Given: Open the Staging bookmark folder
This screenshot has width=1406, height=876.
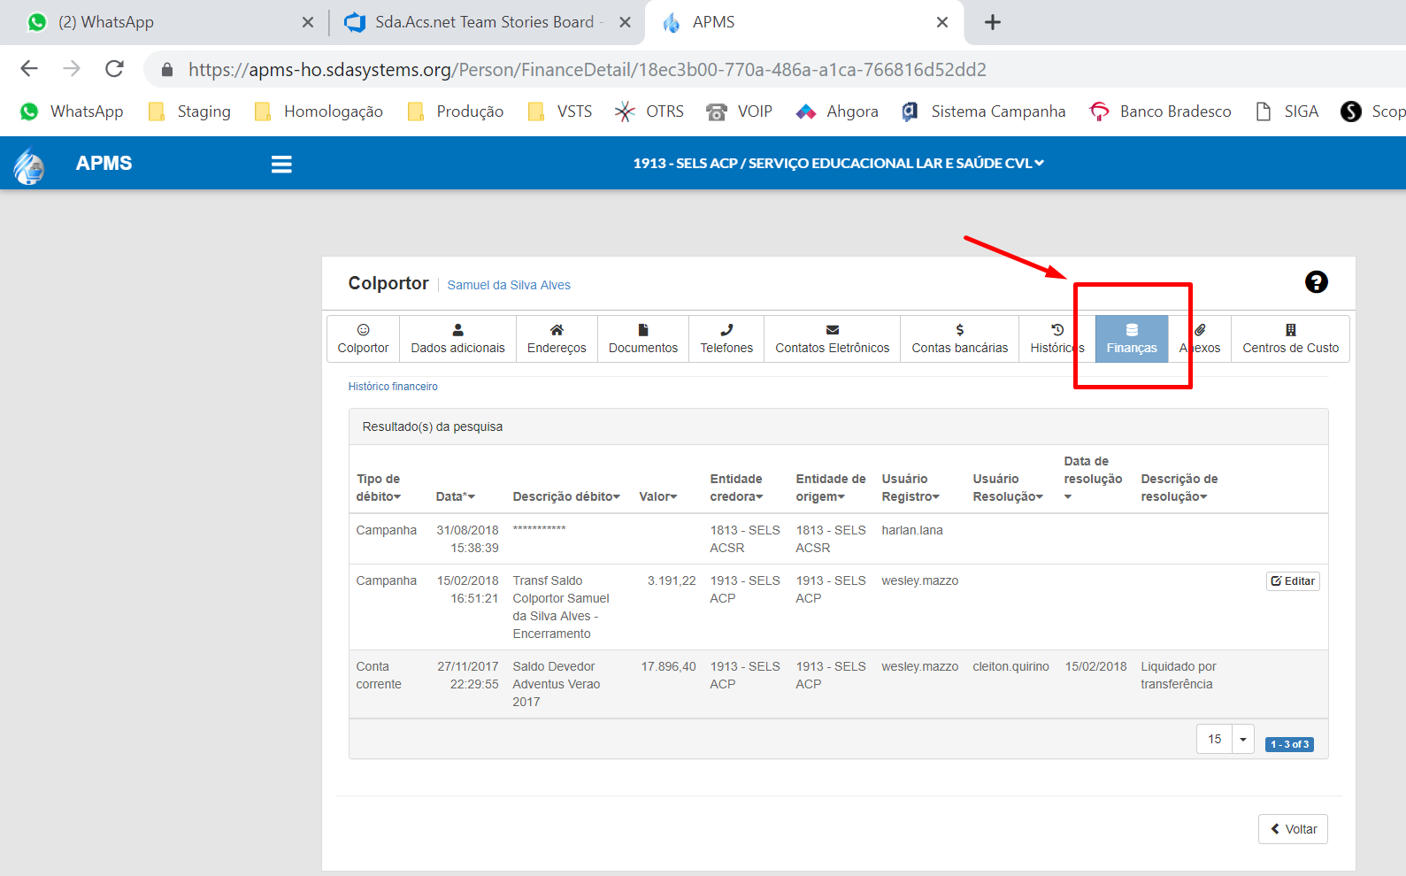Looking at the screenshot, I should tap(189, 111).
